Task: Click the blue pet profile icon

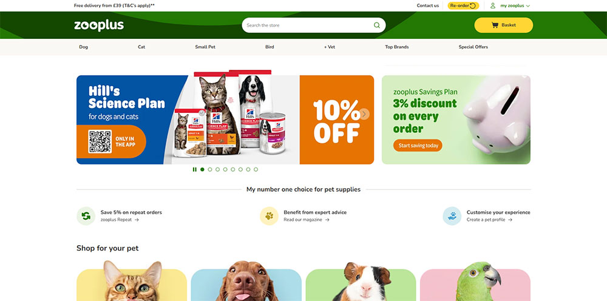Action: (452, 216)
